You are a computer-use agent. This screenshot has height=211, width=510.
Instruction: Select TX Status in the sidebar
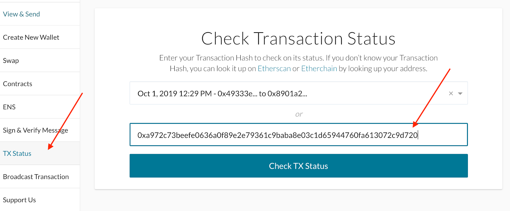[x=17, y=153]
